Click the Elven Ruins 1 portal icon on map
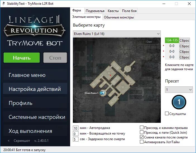196x153 pixels. coord(102,93)
